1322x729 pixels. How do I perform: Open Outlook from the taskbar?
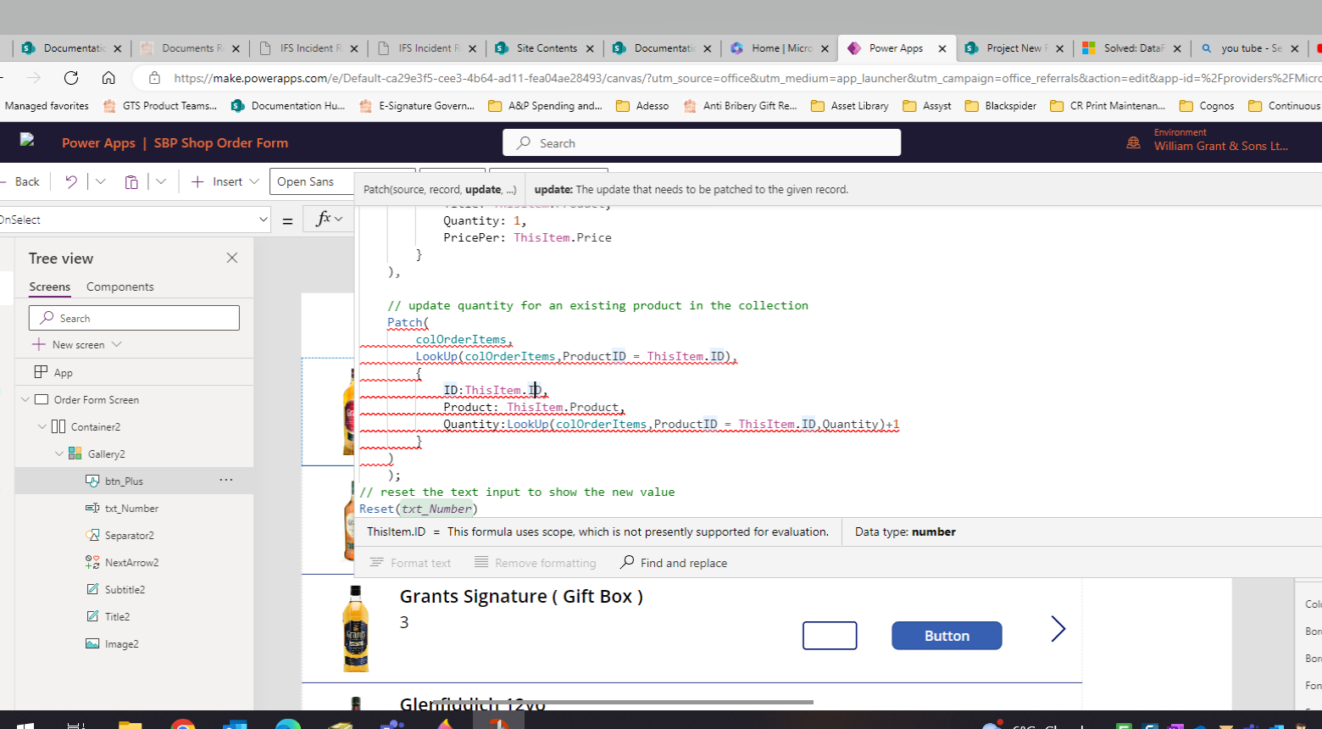point(235,725)
